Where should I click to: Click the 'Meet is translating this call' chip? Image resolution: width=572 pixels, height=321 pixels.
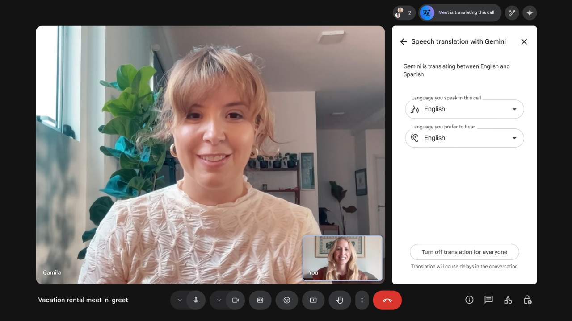460,12
